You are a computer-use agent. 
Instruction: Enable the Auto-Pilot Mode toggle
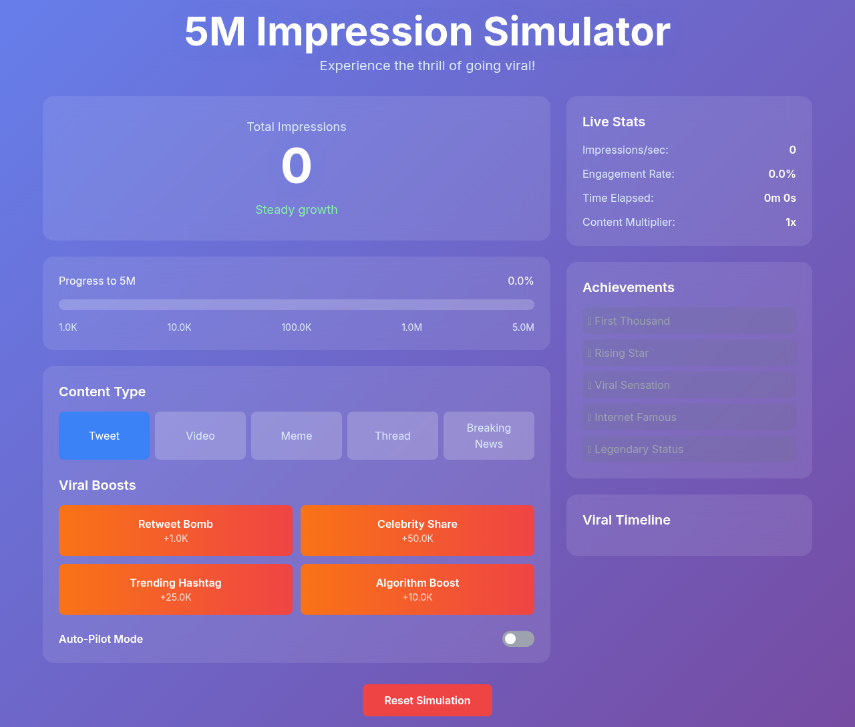(x=518, y=639)
